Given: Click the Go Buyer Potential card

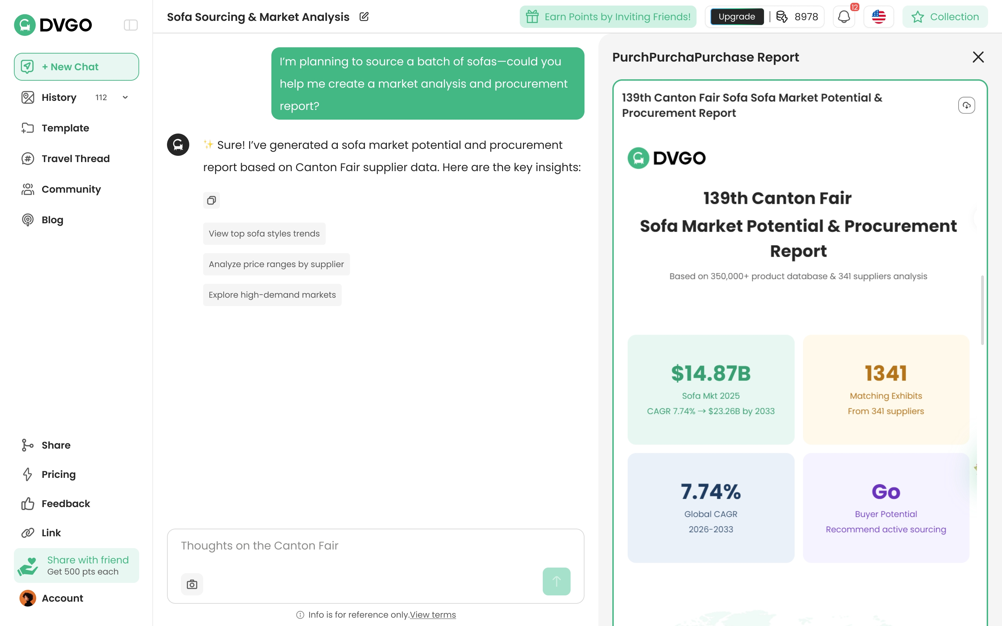Looking at the screenshot, I should coord(886,508).
